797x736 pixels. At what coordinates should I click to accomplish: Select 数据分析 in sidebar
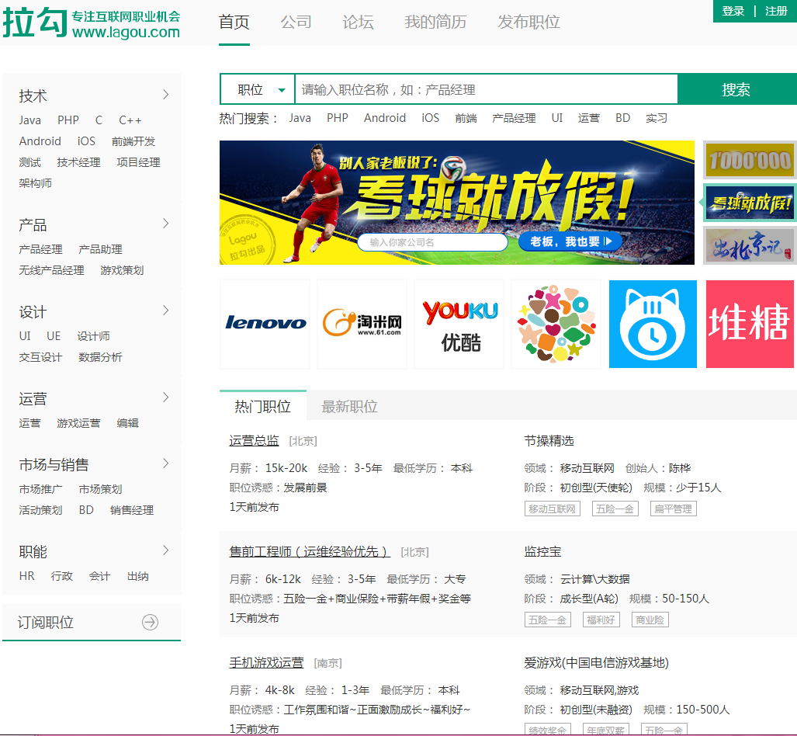point(100,357)
